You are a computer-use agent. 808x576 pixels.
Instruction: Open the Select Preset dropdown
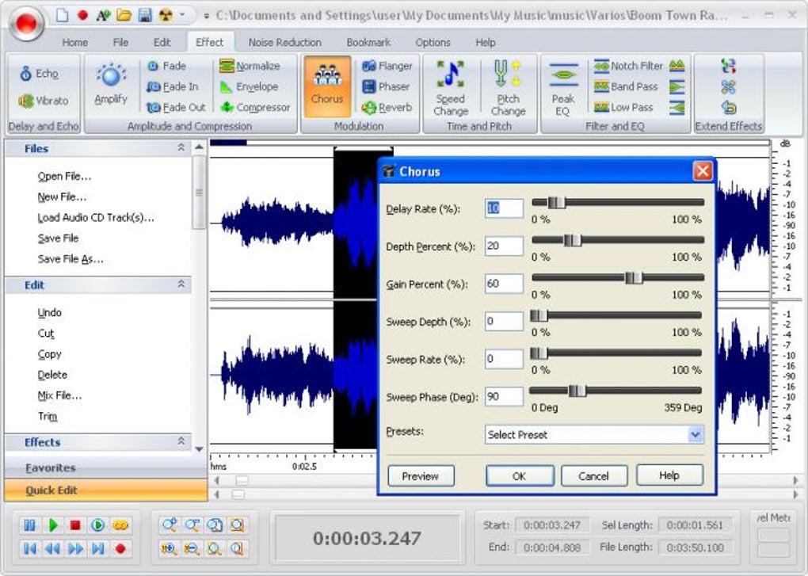[695, 434]
